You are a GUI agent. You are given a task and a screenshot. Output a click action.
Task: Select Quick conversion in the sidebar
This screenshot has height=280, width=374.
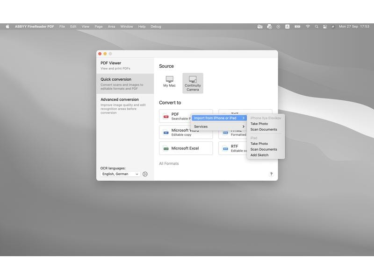coord(125,84)
